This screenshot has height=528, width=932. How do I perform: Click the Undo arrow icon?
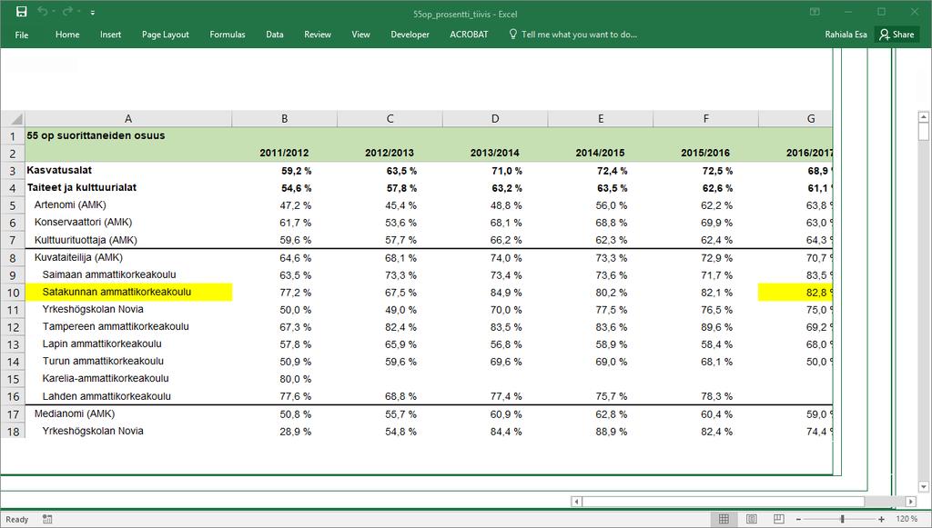[43, 12]
